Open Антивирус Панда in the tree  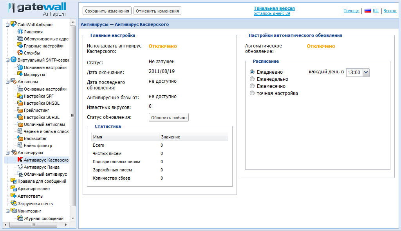[x=42, y=167]
